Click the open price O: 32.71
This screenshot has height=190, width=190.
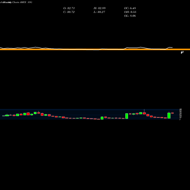[x=69, y=8]
